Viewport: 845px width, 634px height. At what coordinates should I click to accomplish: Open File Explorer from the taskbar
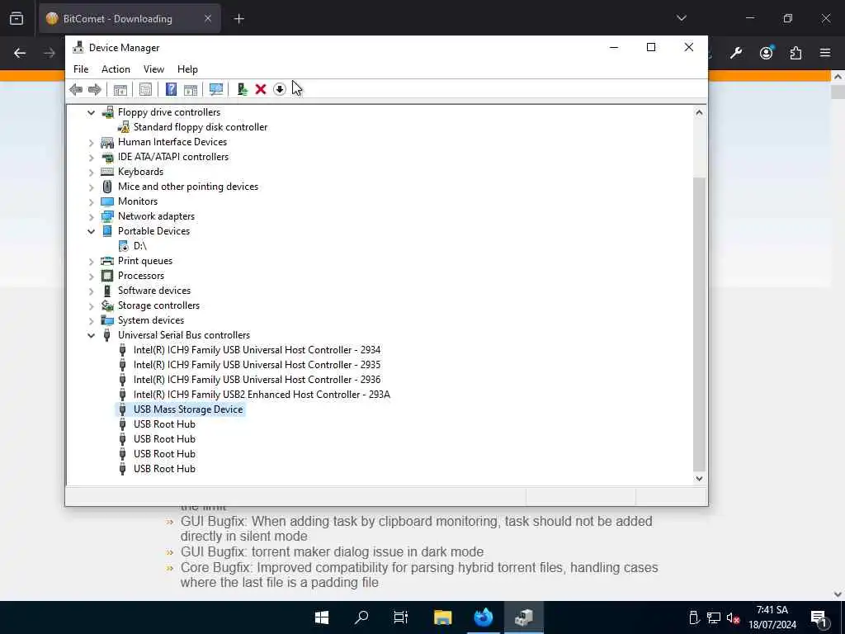pos(442,617)
